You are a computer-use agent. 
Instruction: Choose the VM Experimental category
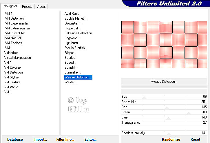(17, 23)
